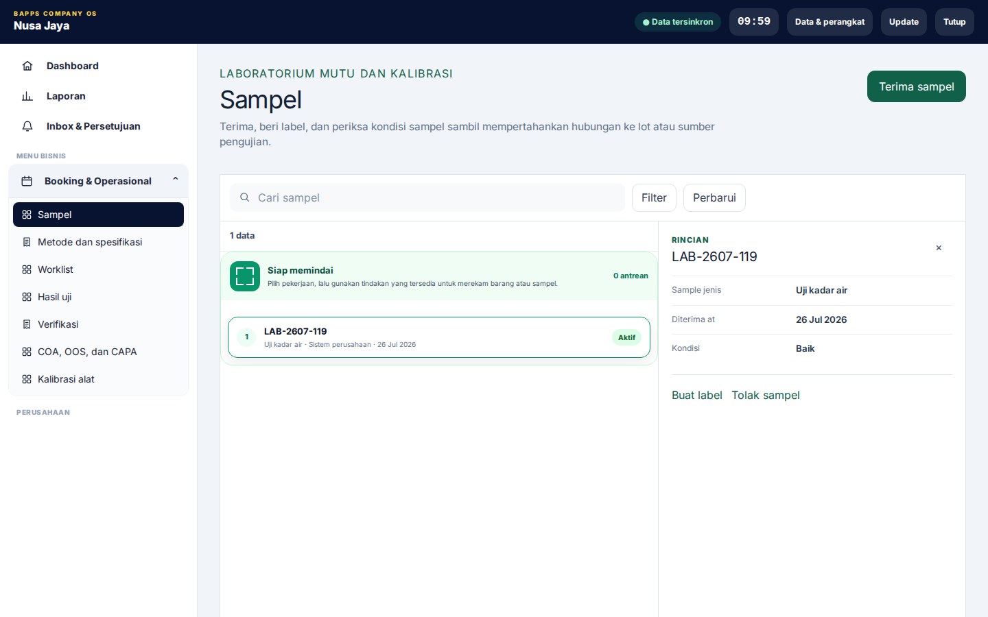Click the Perbarui button
988x617 pixels.
coord(714,197)
